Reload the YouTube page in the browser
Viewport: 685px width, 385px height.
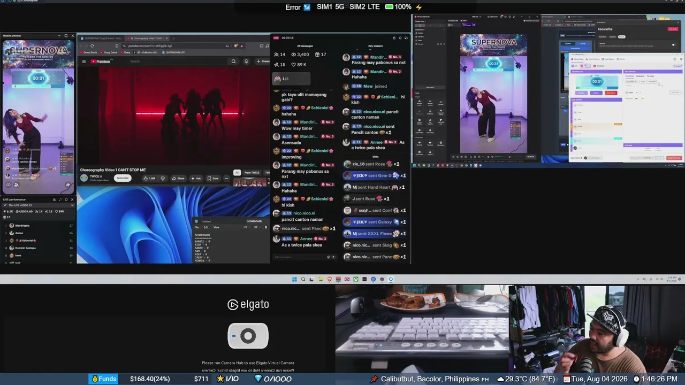[92, 46]
